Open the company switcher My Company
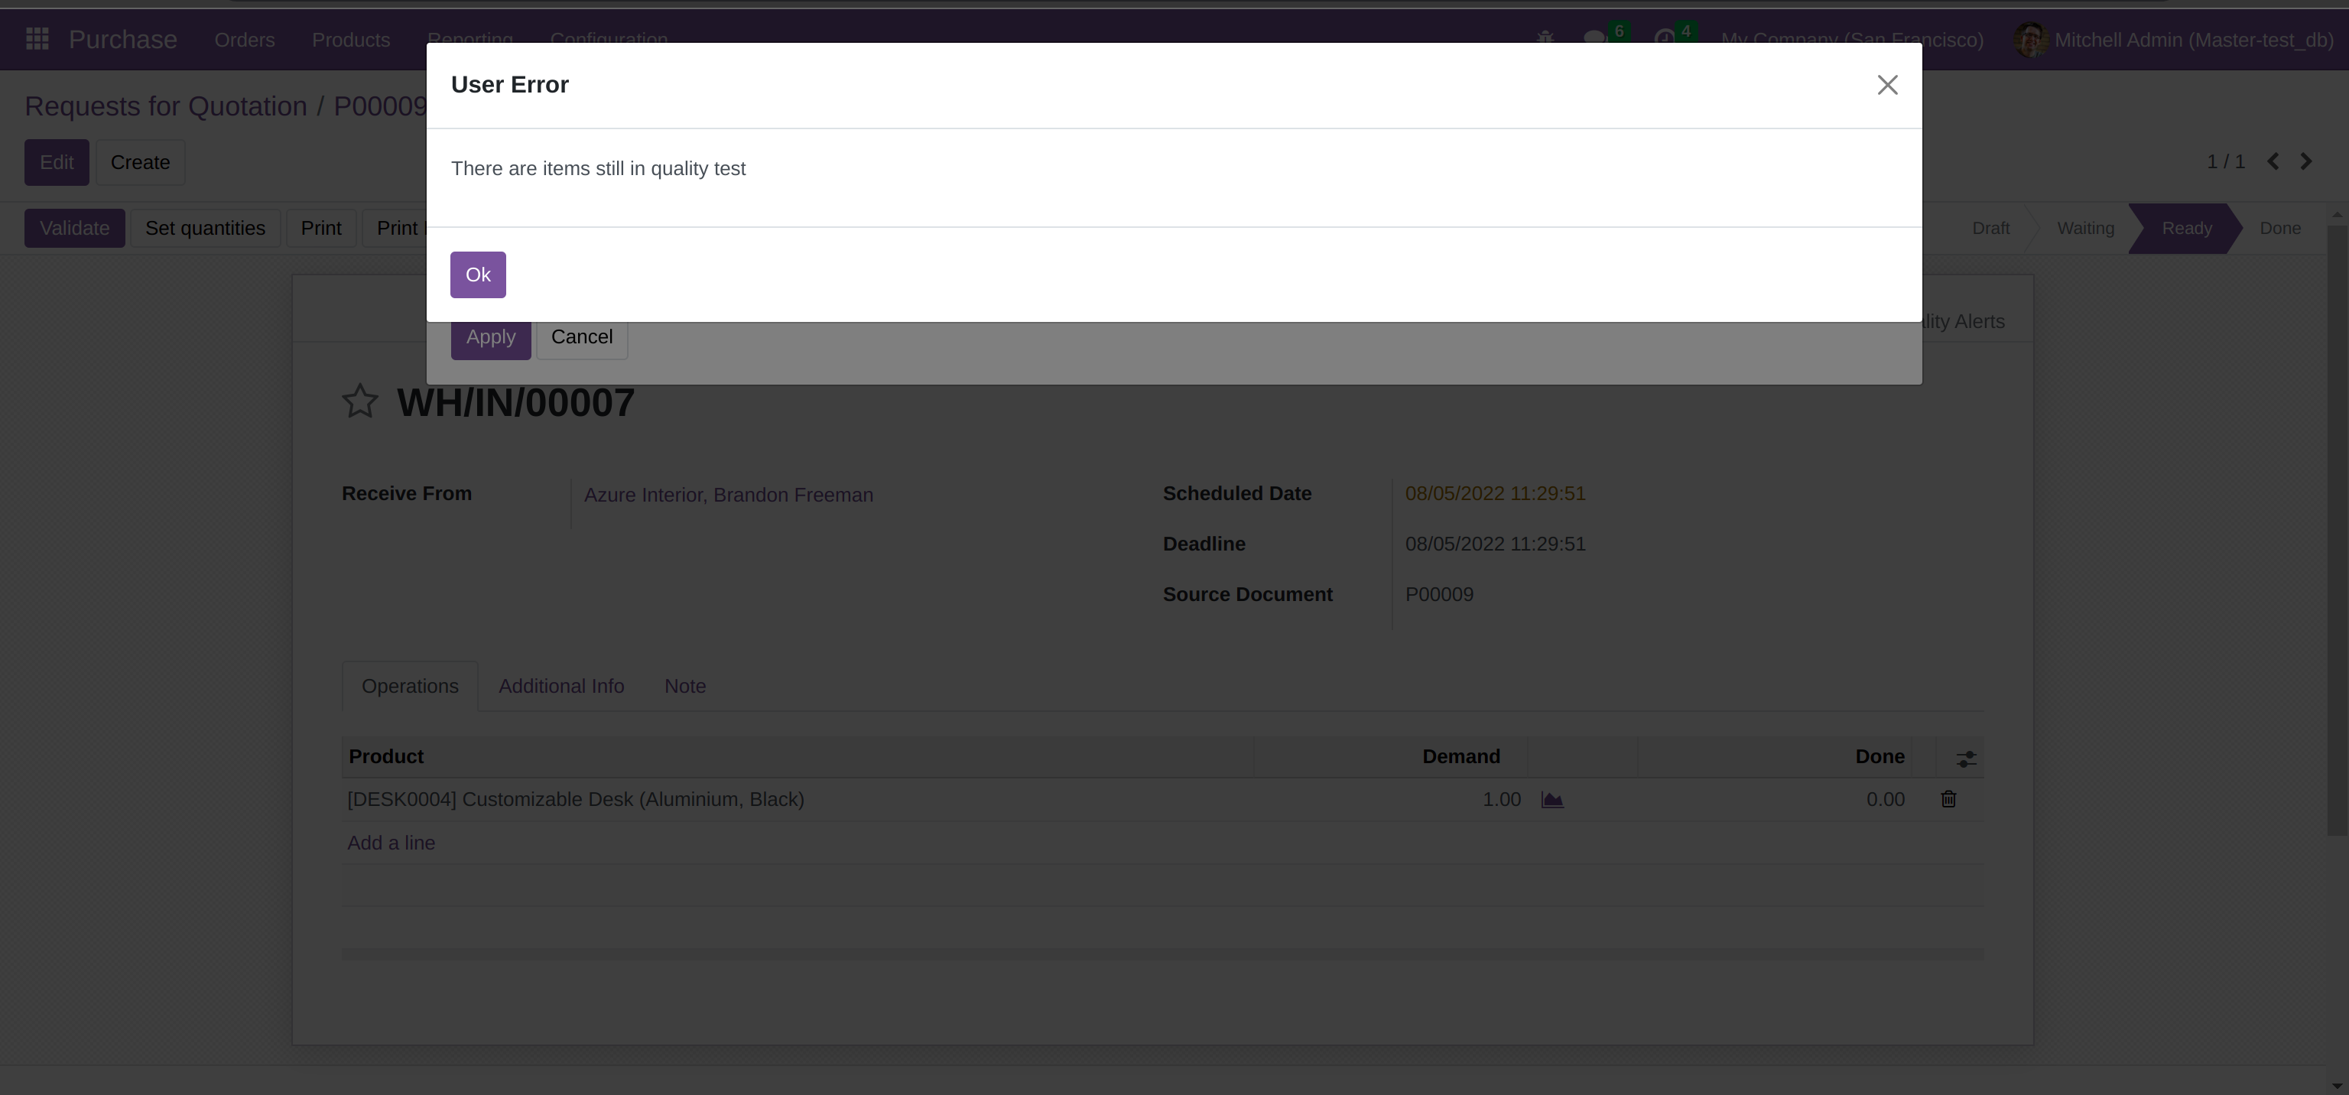 pyautogui.click(x=1851, y=39)
